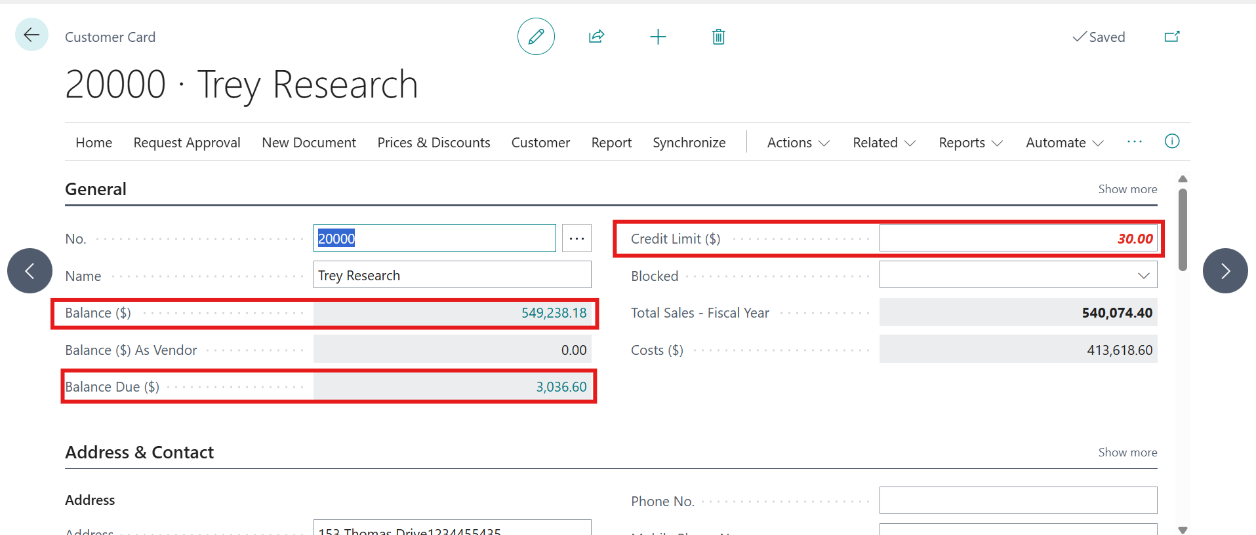This screenshot has width=1256, height=535.
Task: Open Prices & Discounts menu
Action: (434, 143)
